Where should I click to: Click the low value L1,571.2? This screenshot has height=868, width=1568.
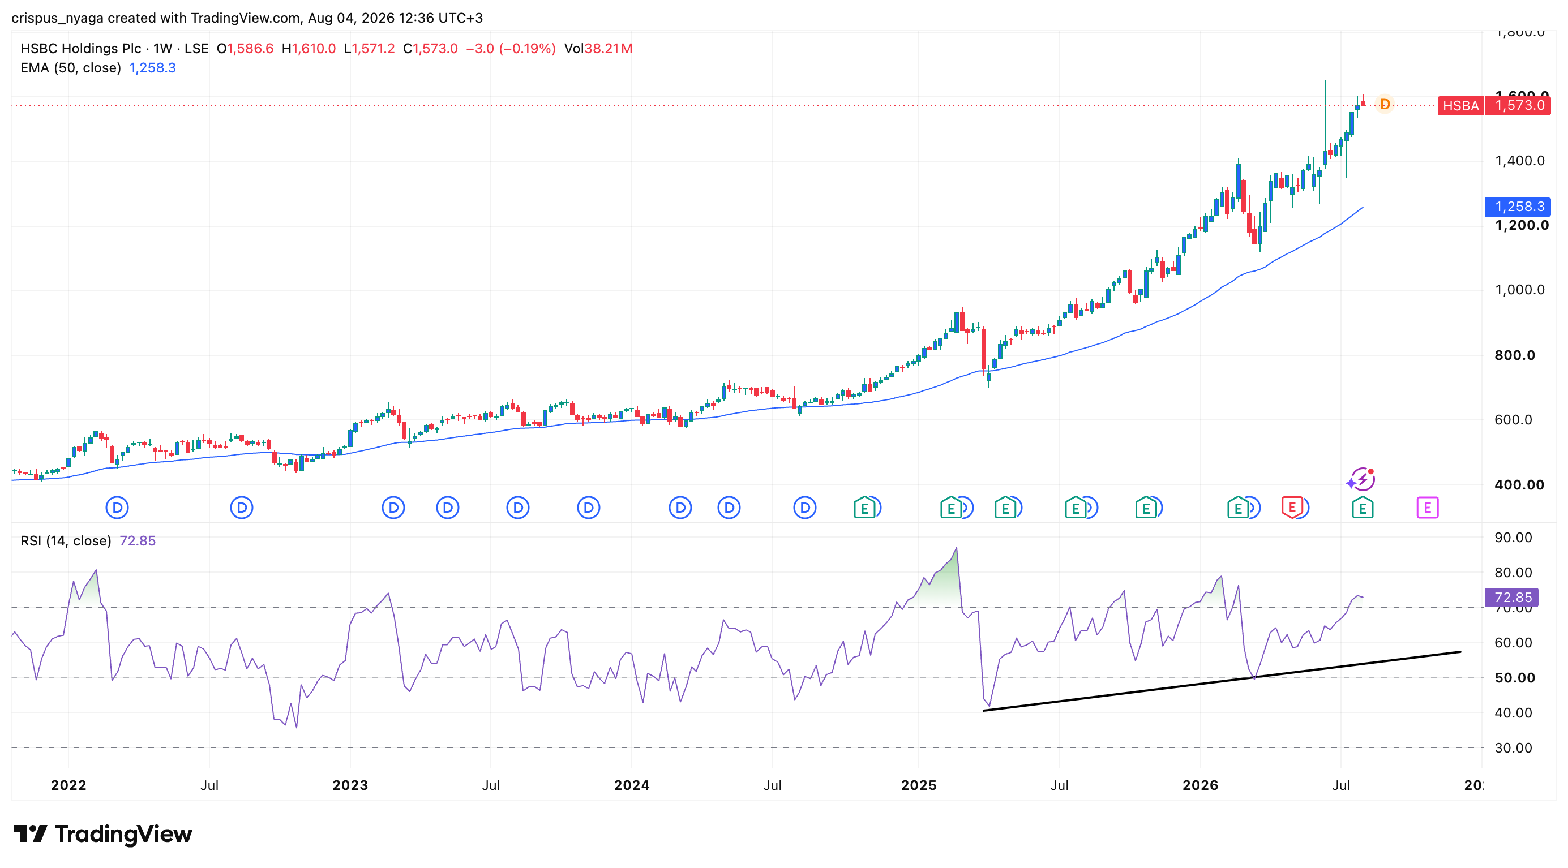click(370, 49)
